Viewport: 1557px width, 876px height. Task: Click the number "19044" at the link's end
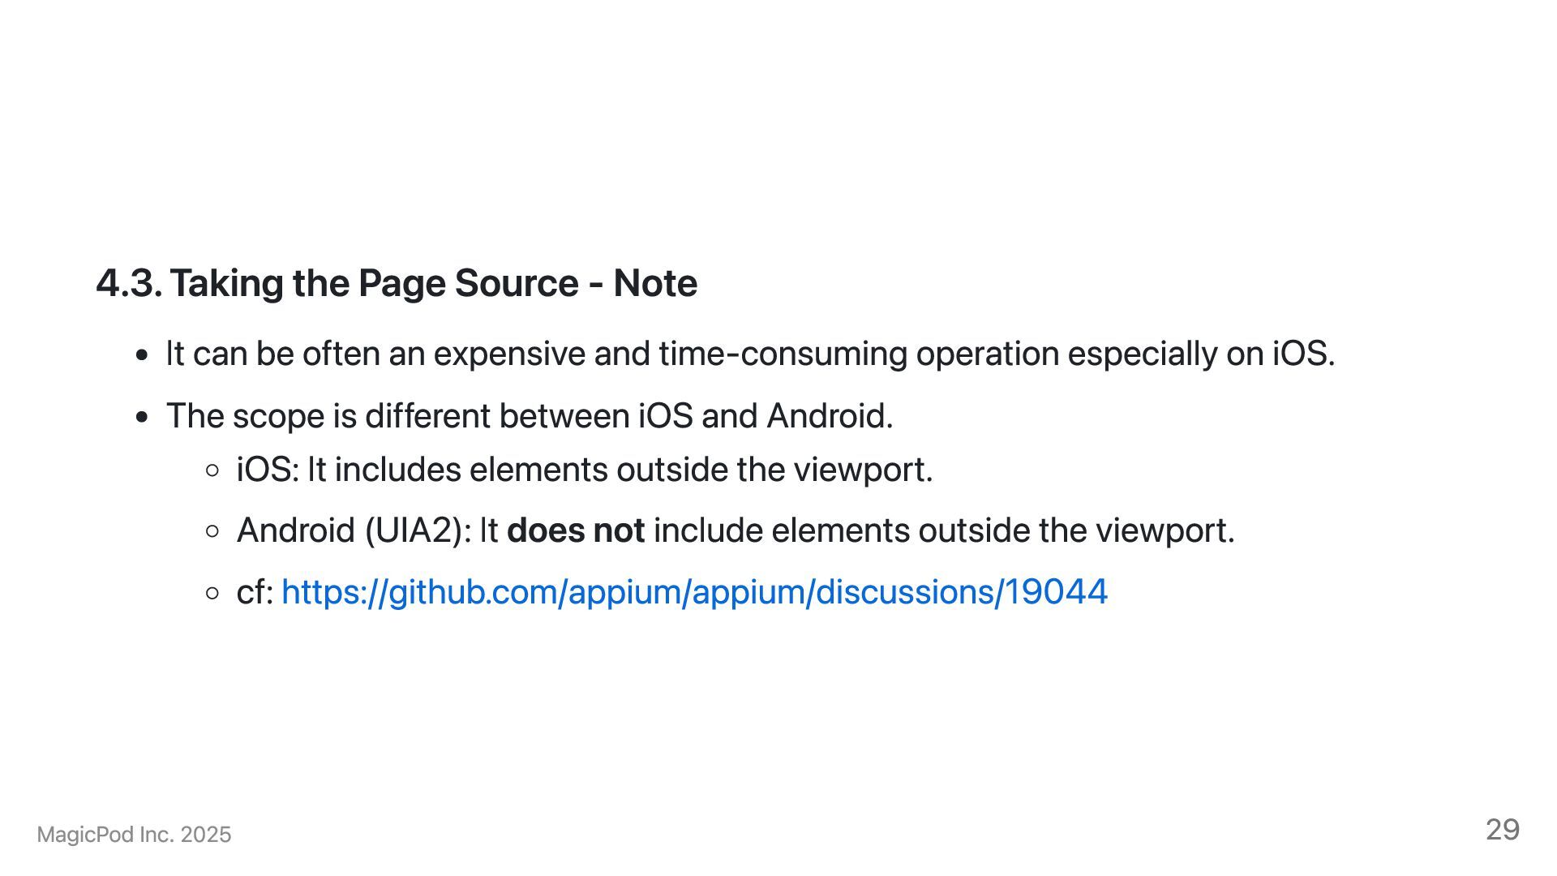pos(1056,592)
